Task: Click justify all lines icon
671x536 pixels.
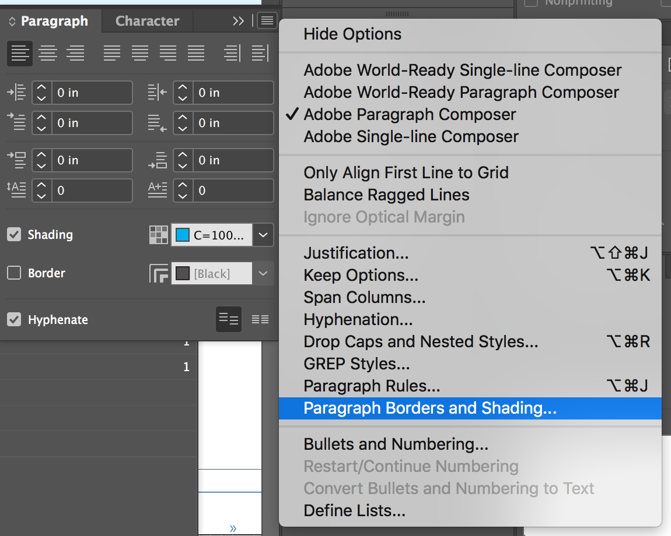Action: [x=196, y=54]
